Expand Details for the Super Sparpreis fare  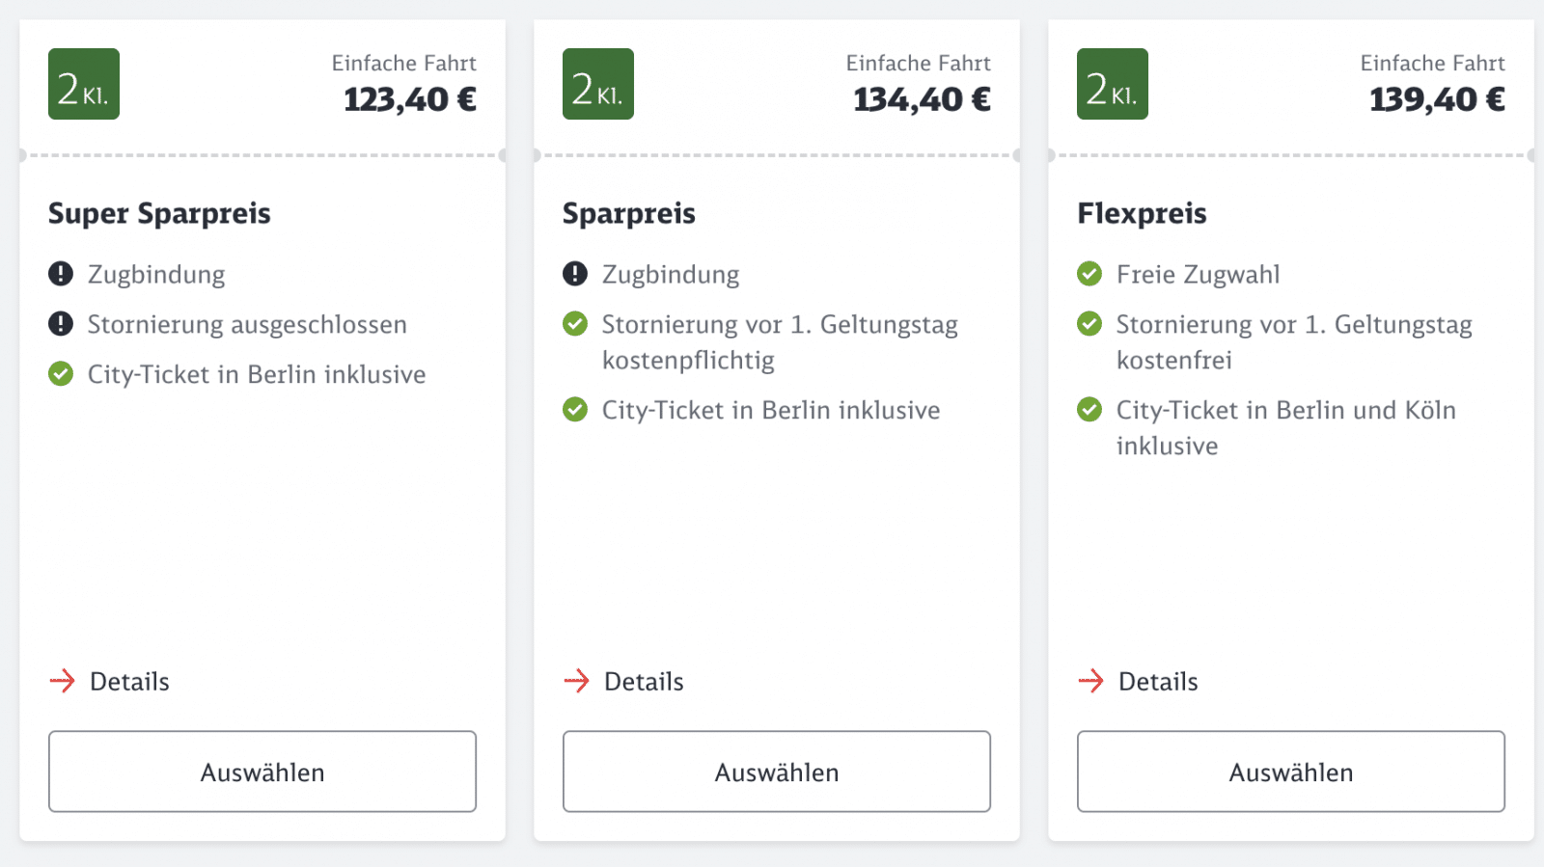[110, 682]
